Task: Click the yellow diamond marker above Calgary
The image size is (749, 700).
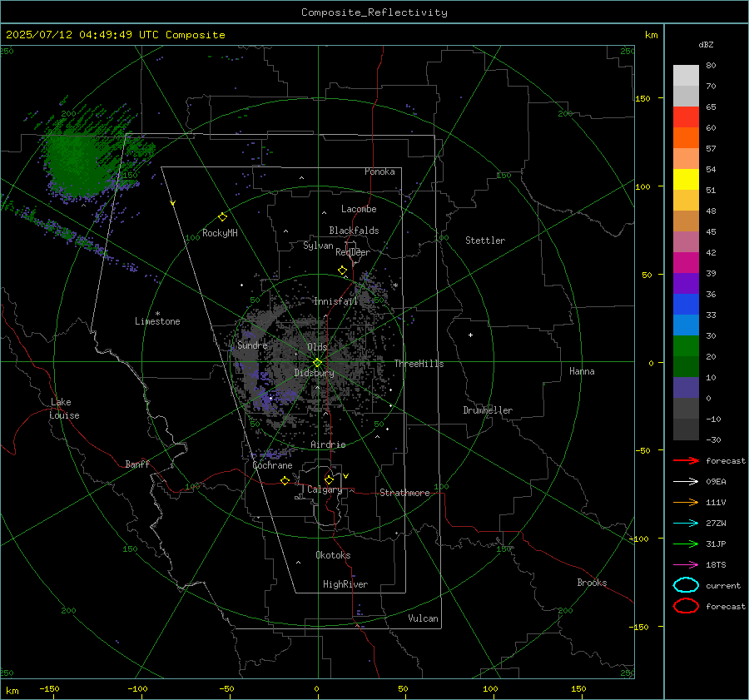Action: click(329, 479)
